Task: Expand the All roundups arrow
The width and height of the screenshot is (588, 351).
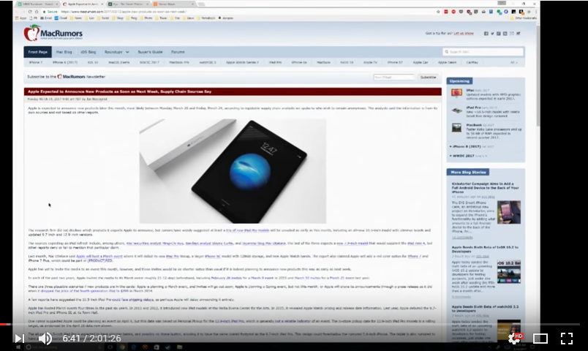Action: 513,63
